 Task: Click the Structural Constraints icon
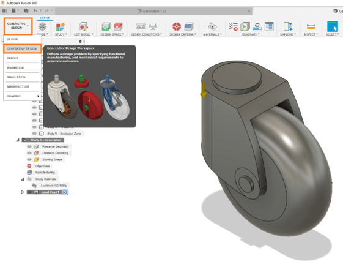click(x=141, y=27)
